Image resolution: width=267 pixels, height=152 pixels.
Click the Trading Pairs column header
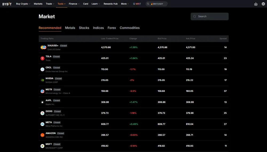click(x=47, y=38)
